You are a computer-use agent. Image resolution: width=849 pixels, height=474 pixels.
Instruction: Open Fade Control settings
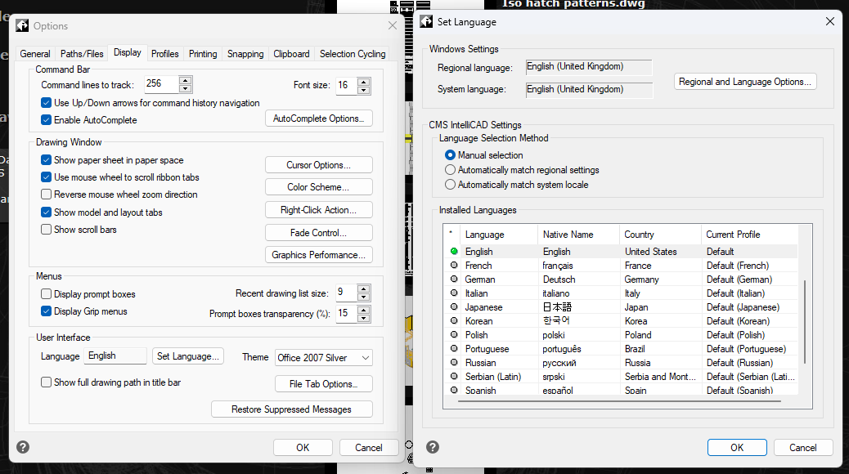pyautogui.click(x=319, y=233)
